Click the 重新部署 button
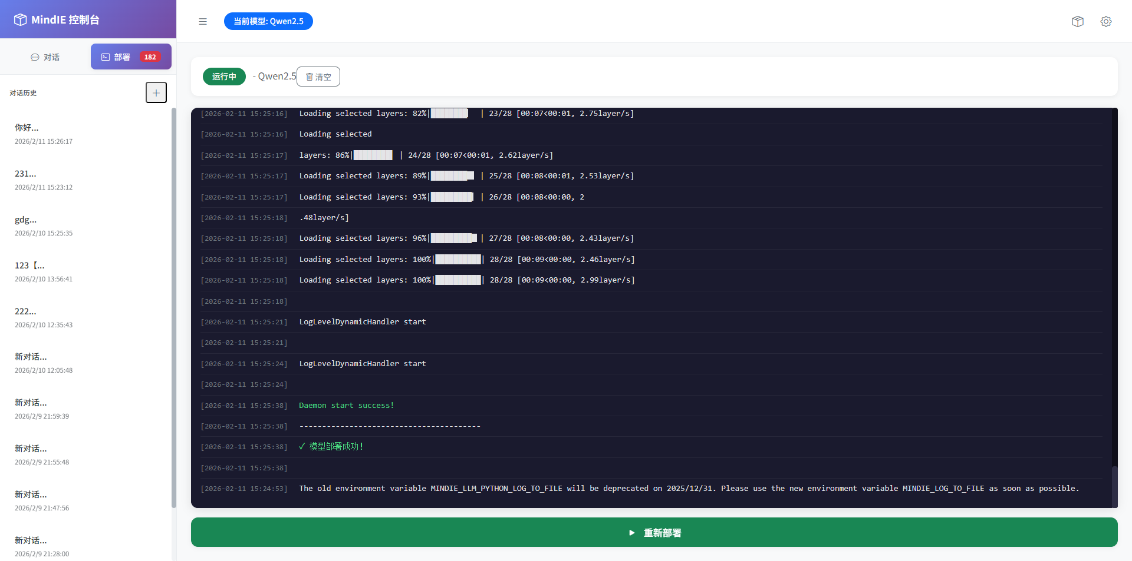 click(x=654, y=532)
